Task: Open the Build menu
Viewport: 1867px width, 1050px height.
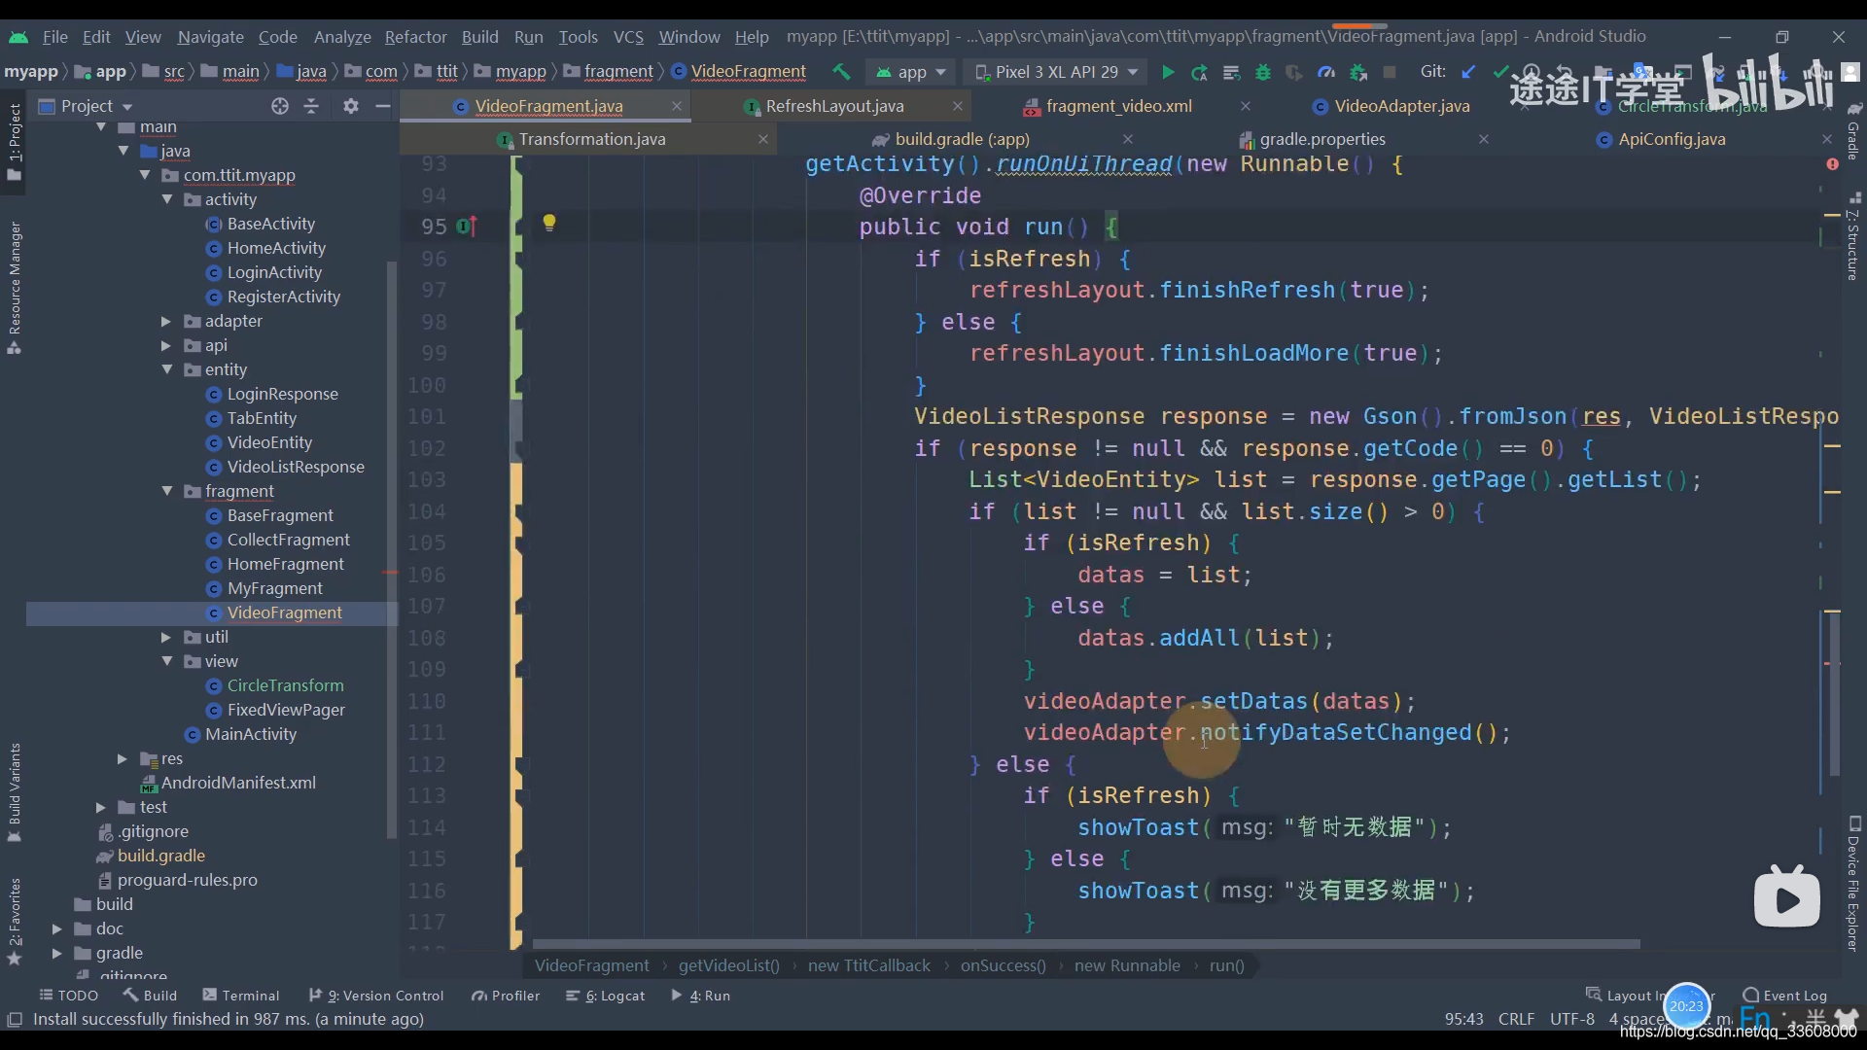Action: pos(479,37)
